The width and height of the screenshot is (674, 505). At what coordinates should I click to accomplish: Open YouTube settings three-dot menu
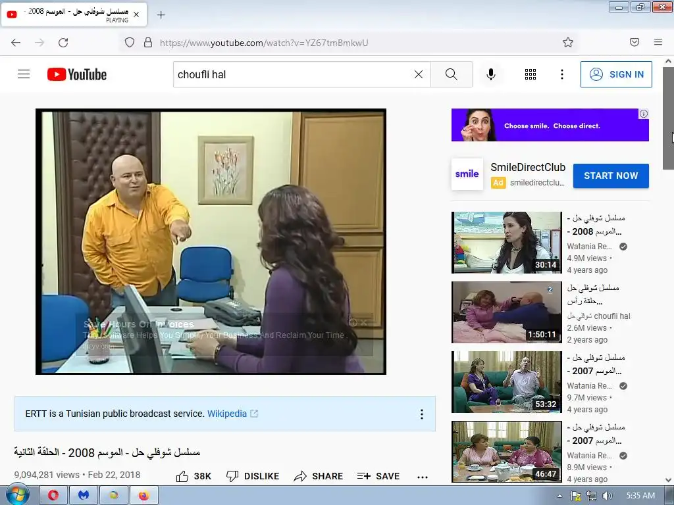562,74
